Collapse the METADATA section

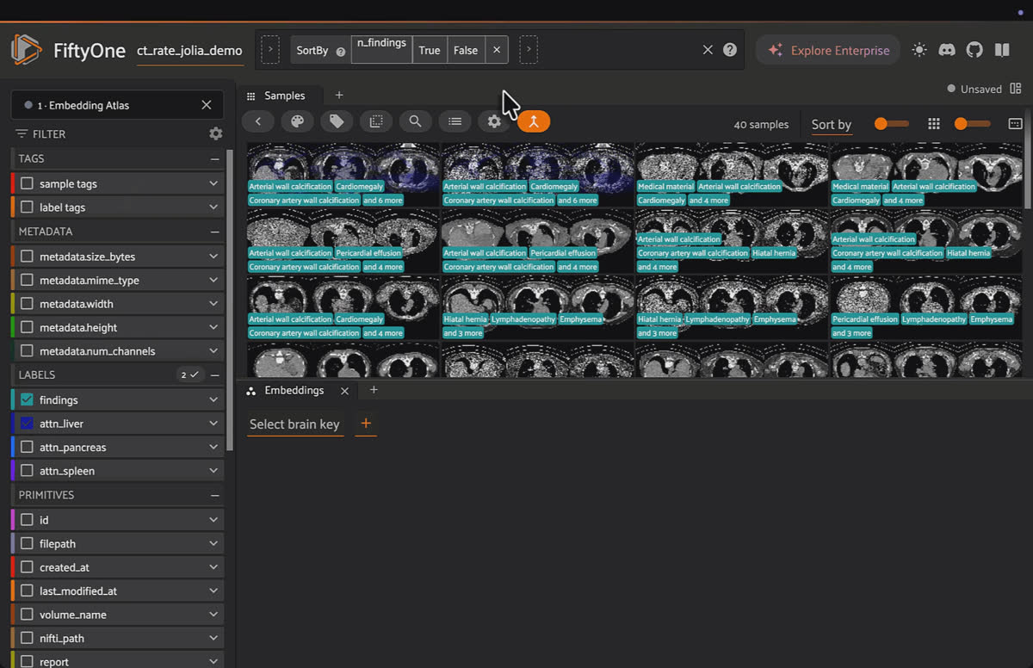pos(214,232)
